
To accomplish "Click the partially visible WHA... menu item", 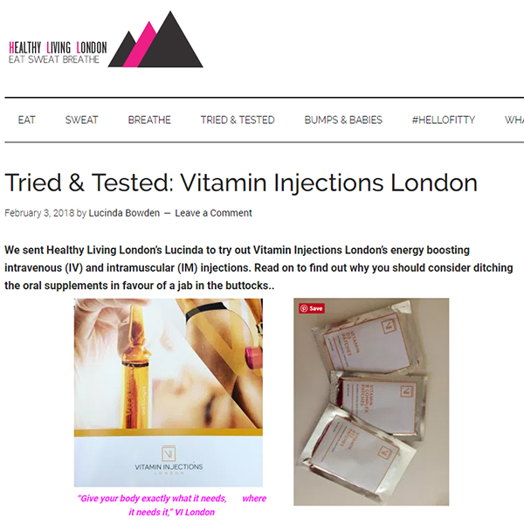I will [514, 120].
